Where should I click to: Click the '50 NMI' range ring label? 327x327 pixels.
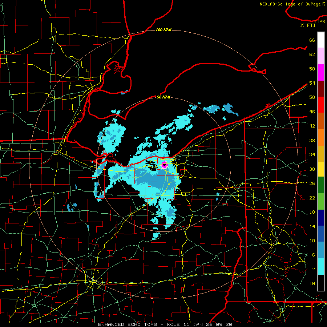point(163,97)
